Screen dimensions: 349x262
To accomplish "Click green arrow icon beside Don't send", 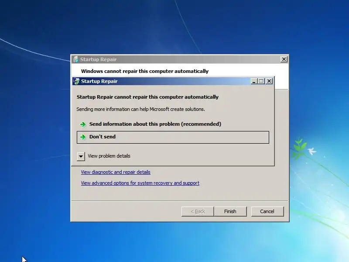I will (x=83, y=137).
